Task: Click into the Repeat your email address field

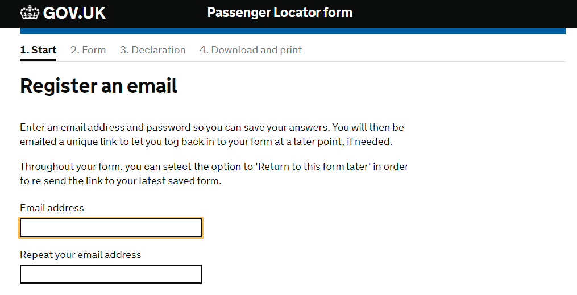Action: click(x=111, y=274)
